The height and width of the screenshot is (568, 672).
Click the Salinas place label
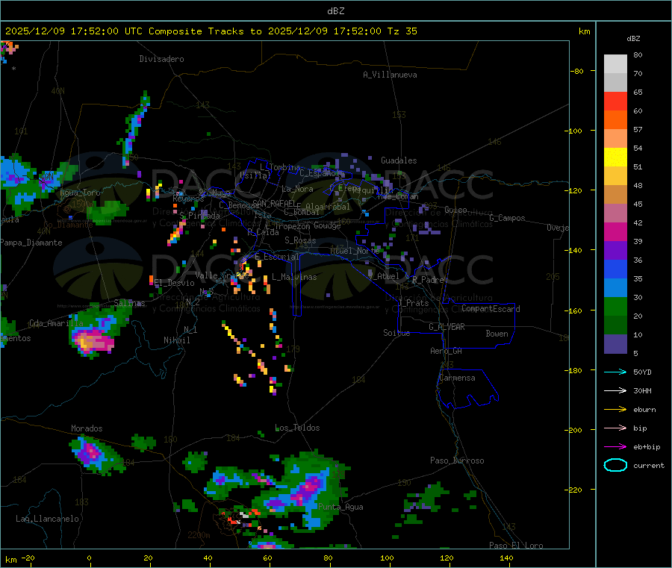pos(129,303)
